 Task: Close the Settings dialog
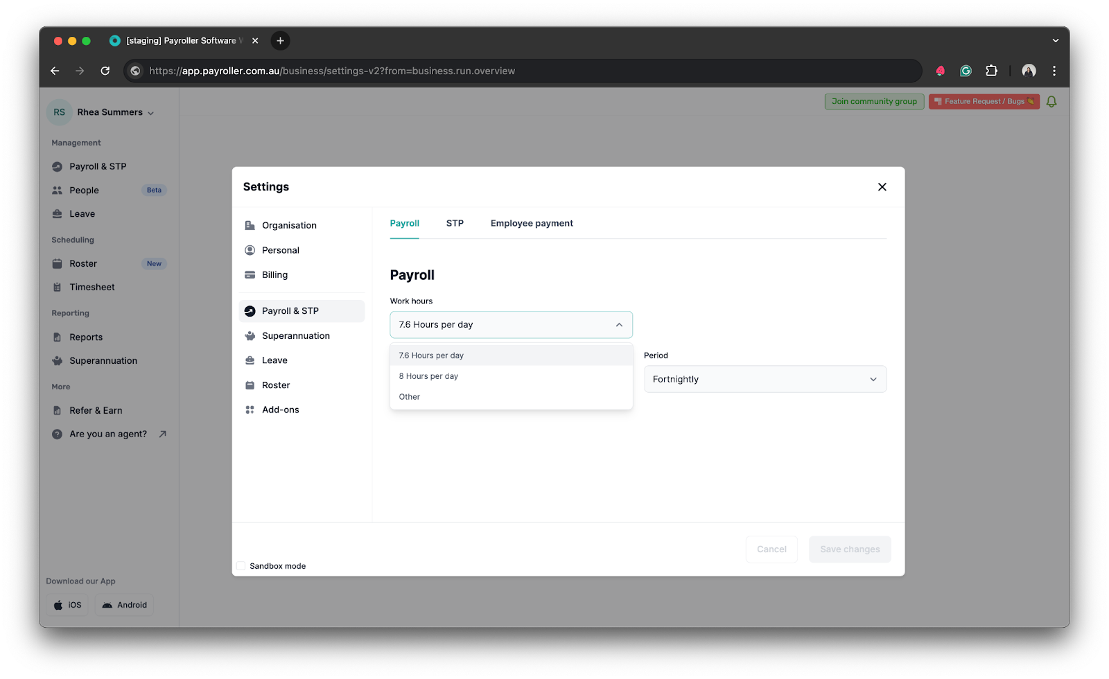pos(882,187)
